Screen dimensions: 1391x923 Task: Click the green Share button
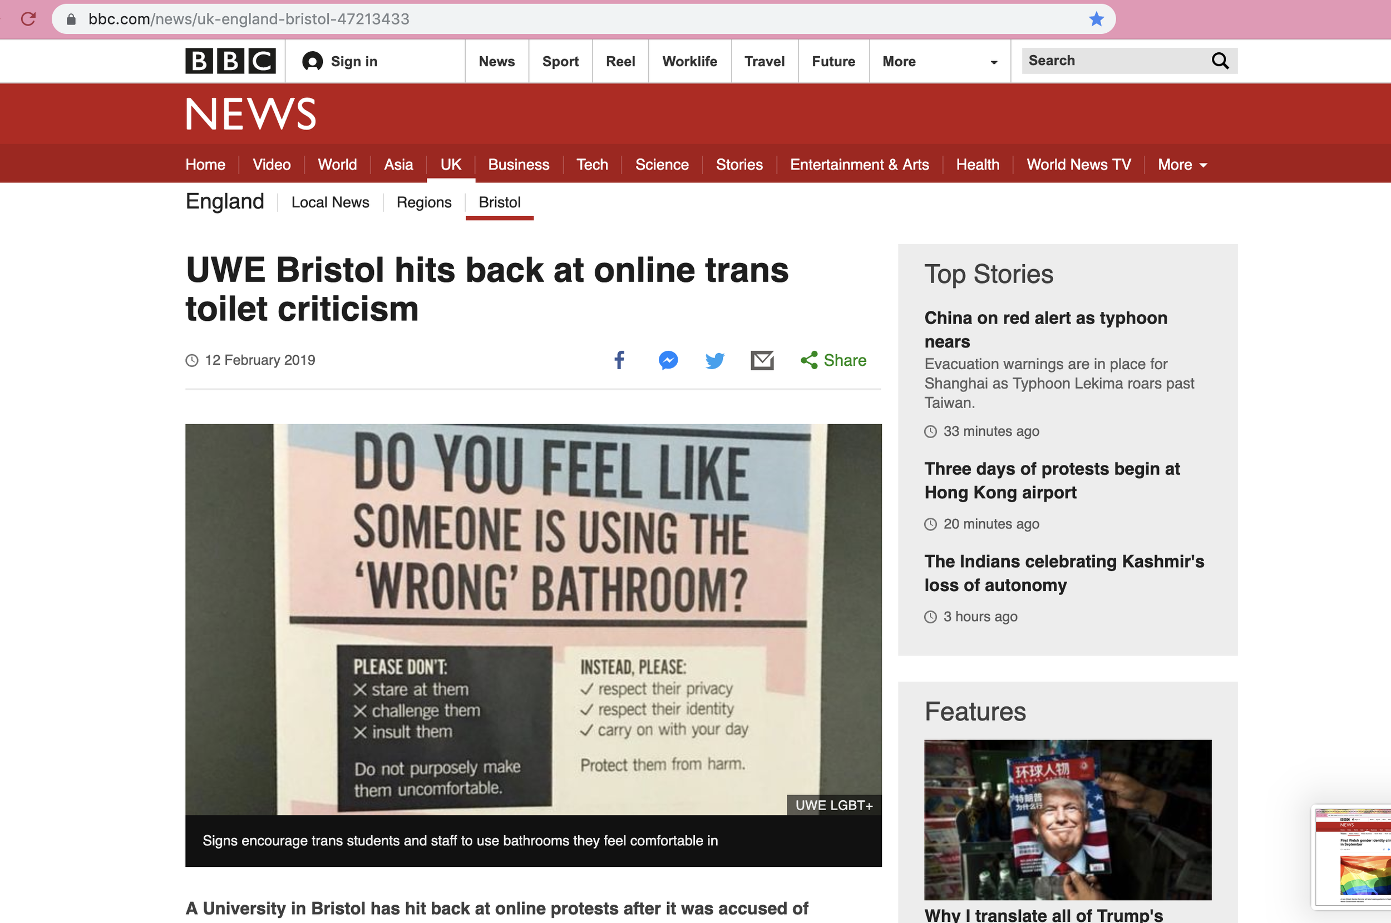tap(833, 360)
